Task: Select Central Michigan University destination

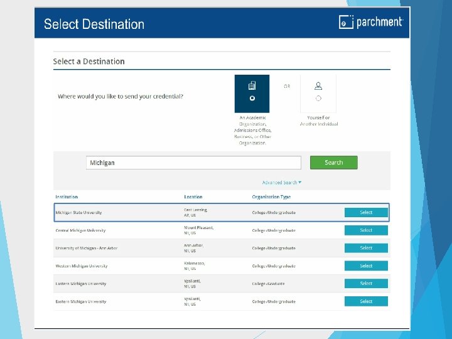Action: 366,230
